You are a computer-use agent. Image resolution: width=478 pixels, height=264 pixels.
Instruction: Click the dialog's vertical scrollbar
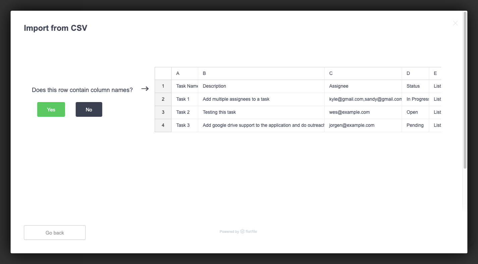coord(465,90)
